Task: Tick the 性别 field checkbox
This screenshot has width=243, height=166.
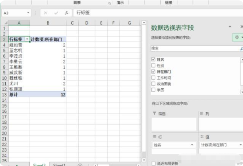Action: [153, 66]
